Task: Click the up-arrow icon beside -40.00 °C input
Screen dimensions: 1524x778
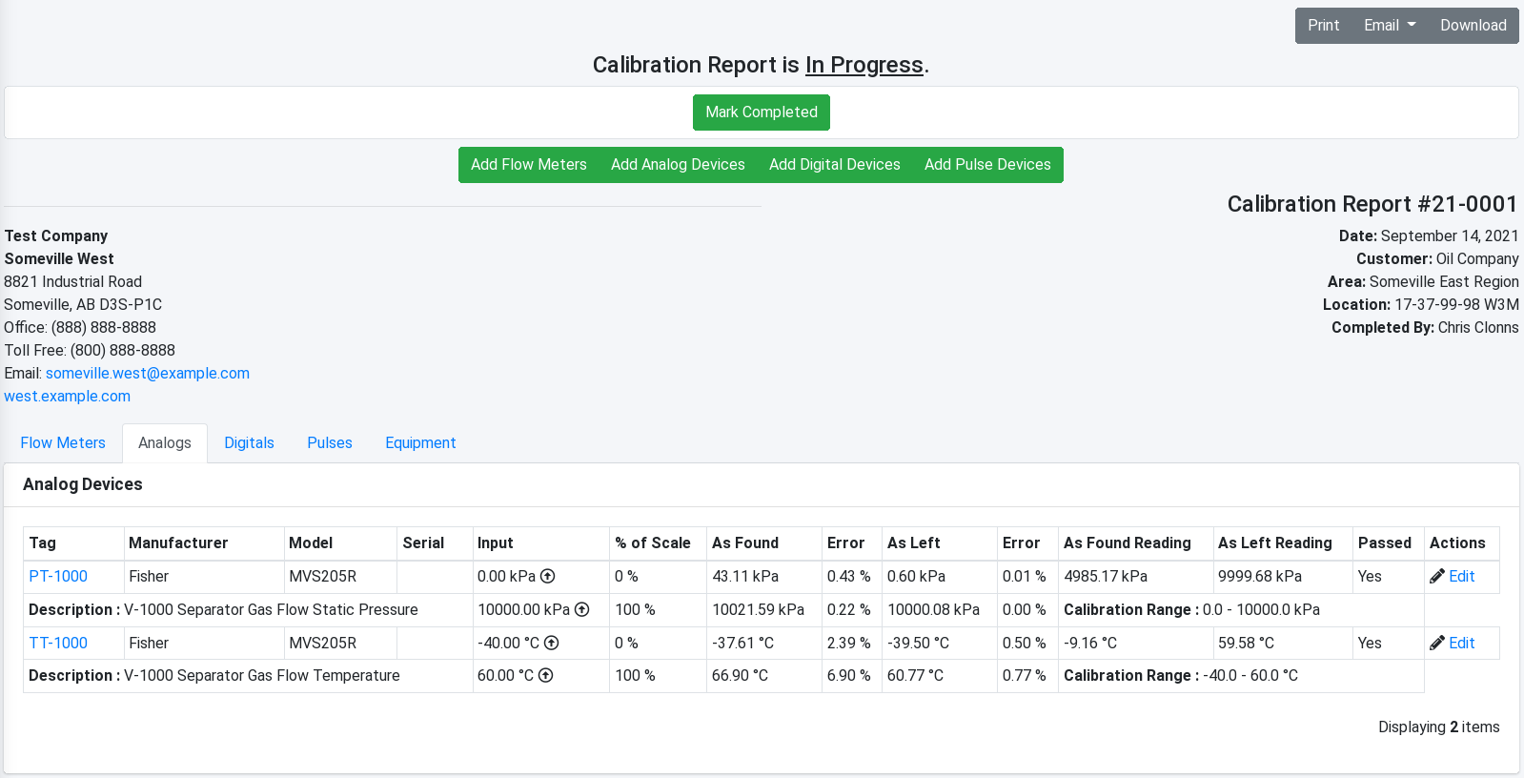Action: (x=551, y=643)
